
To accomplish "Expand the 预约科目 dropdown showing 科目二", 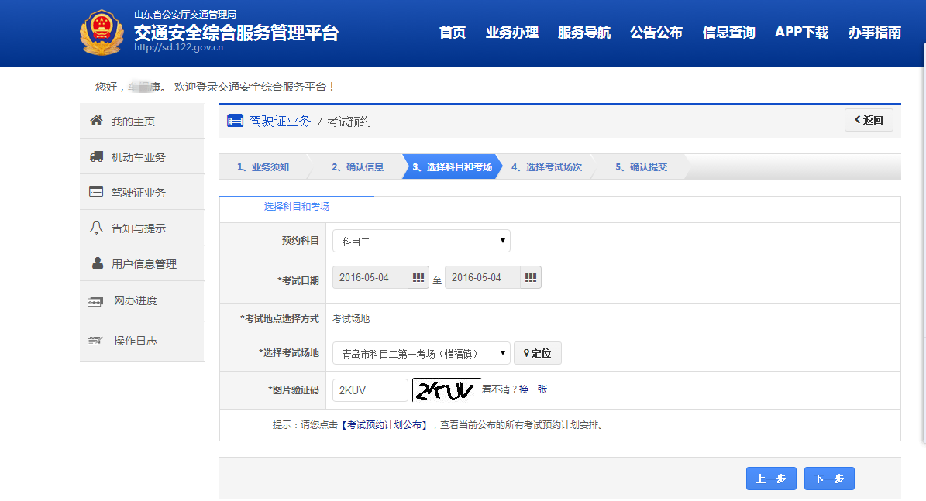I will (422, 242).
